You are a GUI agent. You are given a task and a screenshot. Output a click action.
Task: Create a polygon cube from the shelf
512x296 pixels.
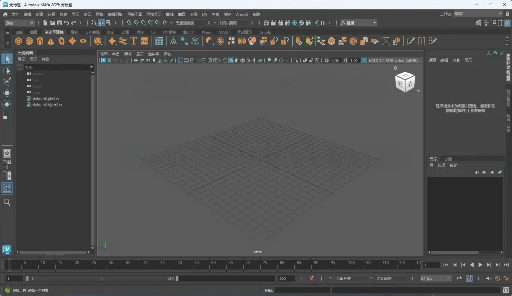(x=29, y=41)
